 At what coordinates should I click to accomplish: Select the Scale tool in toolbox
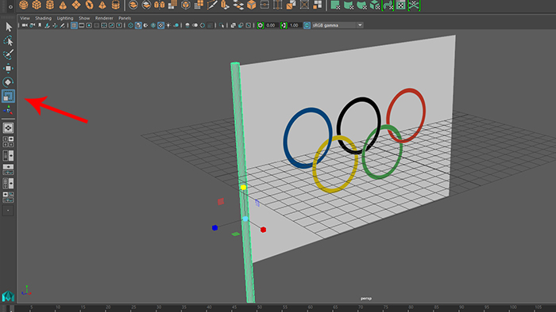(x=8, y=96)
